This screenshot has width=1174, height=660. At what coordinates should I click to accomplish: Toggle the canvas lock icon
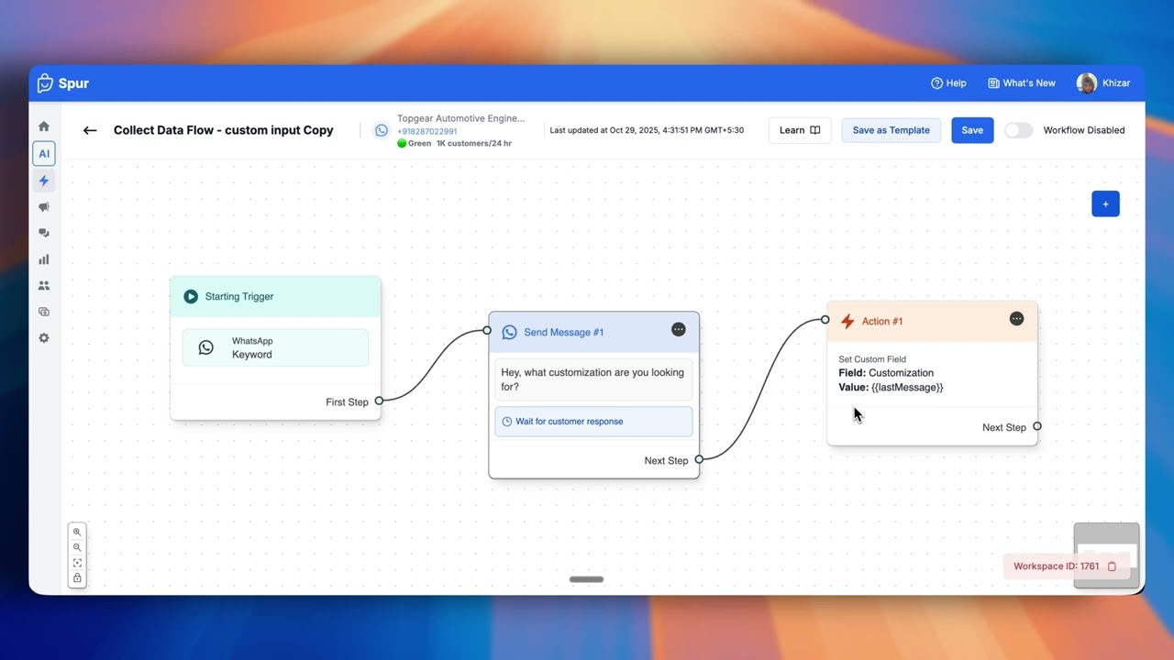coord(77,578)
